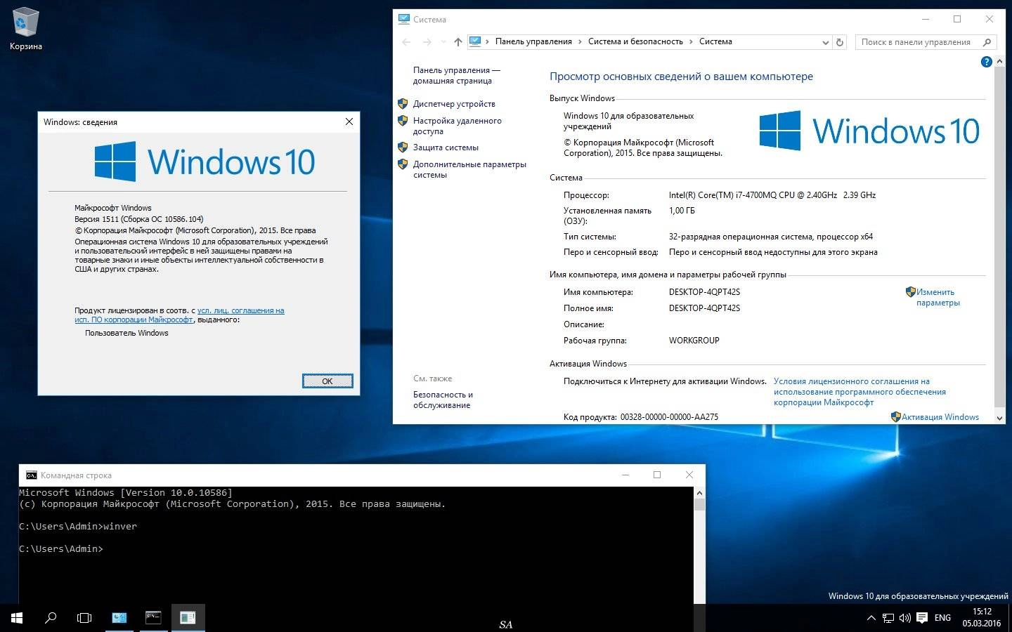Open taskbar search magnifier icon

[x=51, y=618]
